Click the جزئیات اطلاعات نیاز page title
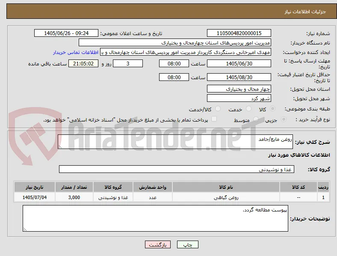Viewport: 337px width, 256px height. (305, 12)
